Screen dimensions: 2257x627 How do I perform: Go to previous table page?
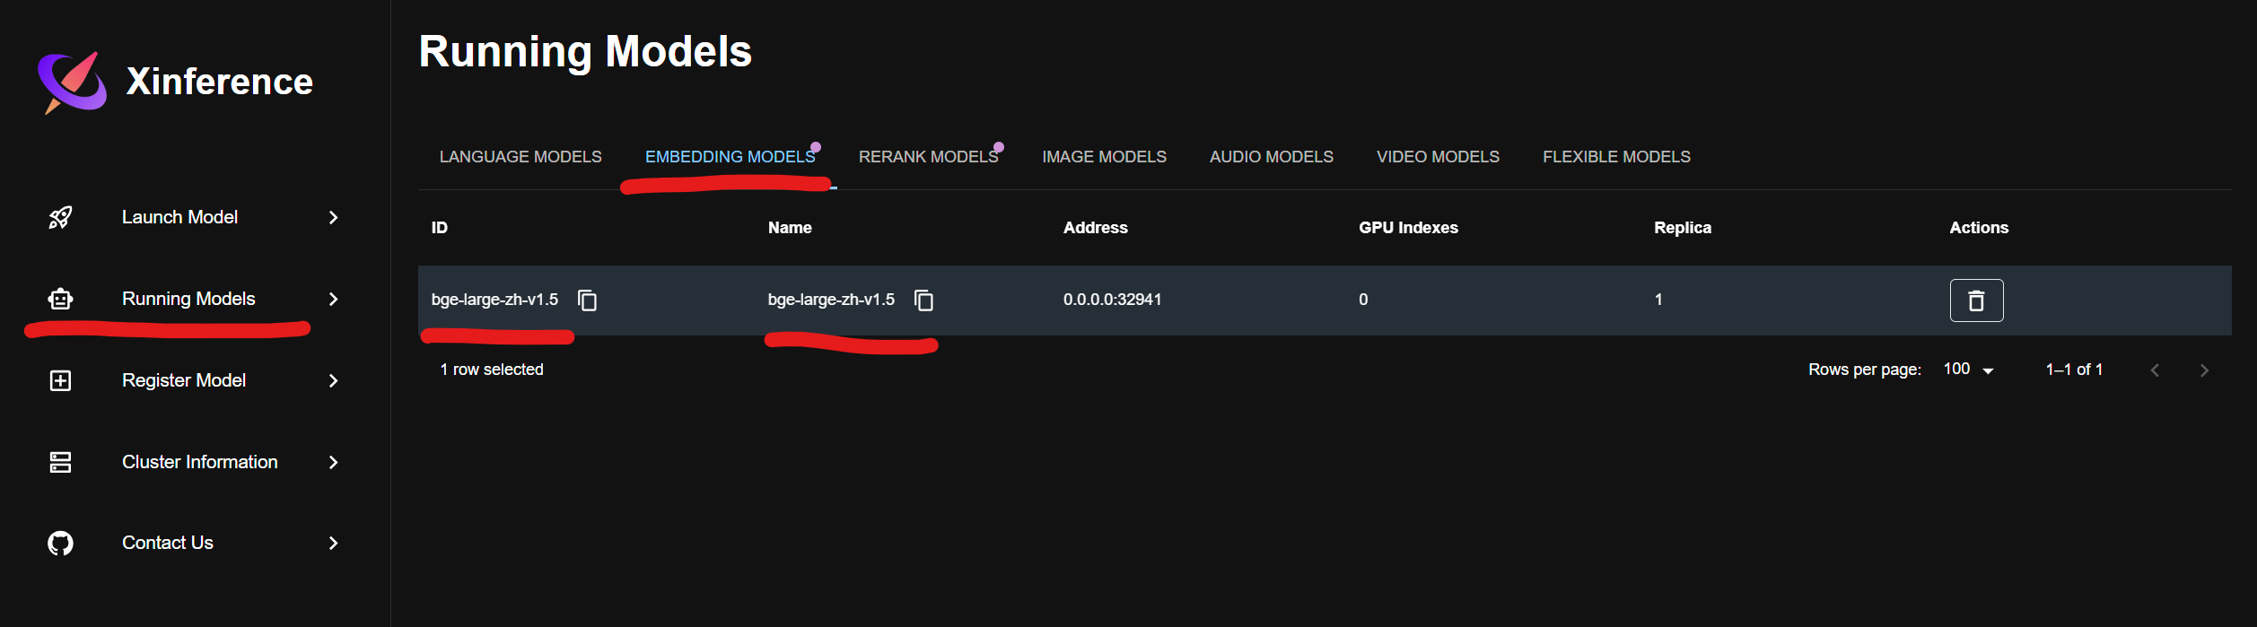pos(2155,370)
